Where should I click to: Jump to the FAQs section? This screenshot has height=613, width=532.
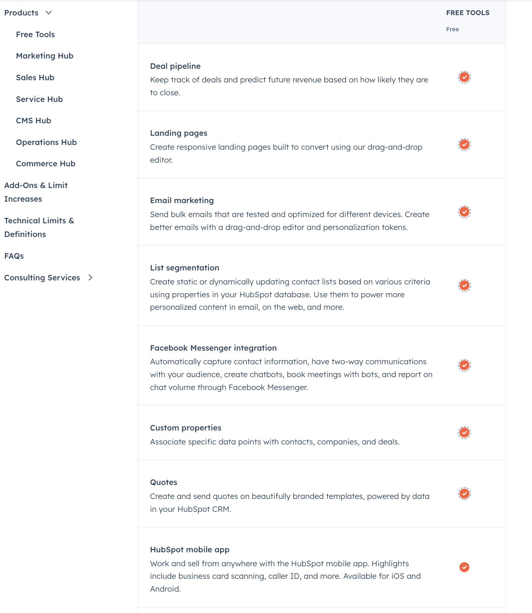click(x=14, y=256)
